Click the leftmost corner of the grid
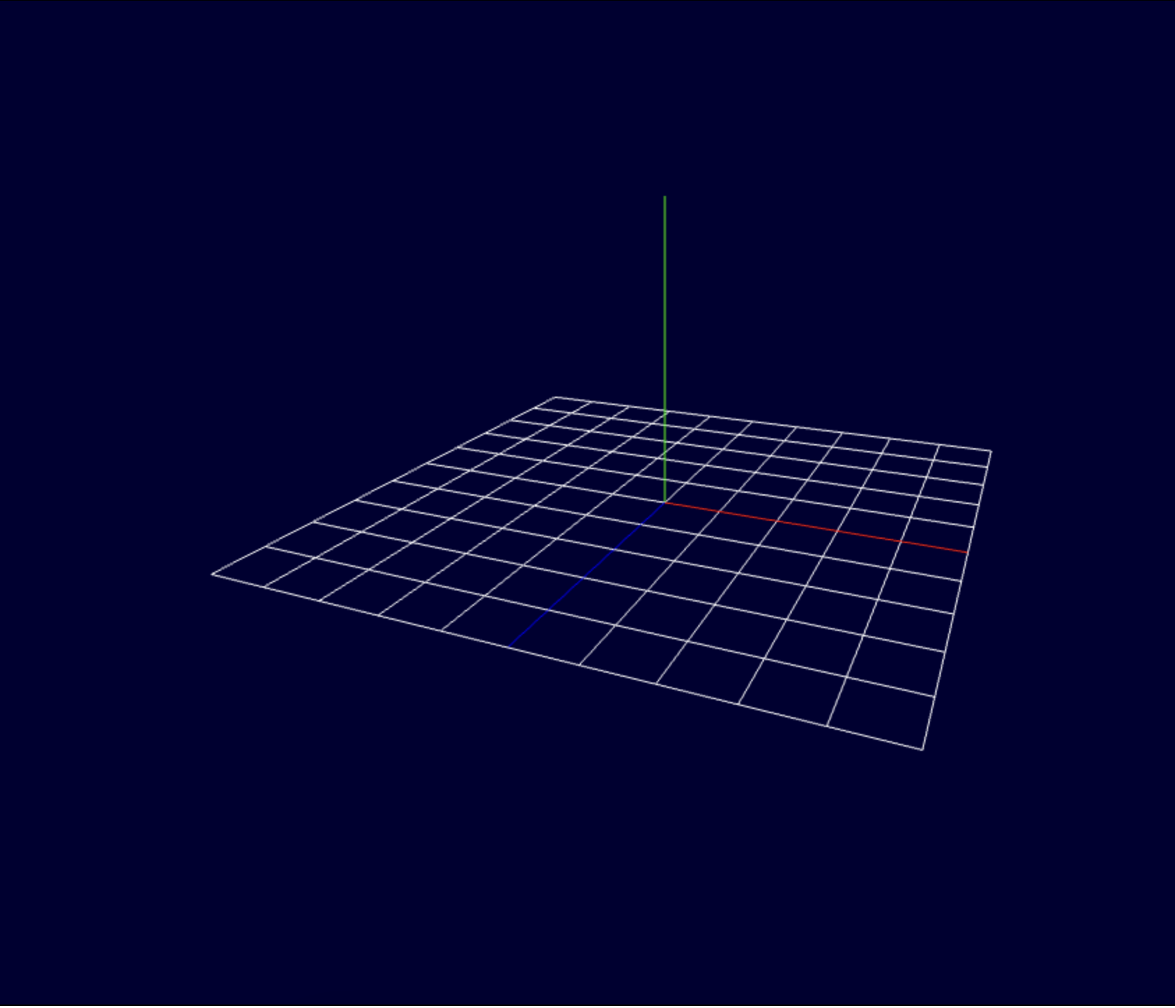Viewport: 1175px width, 1008px height. click(213, 574)
